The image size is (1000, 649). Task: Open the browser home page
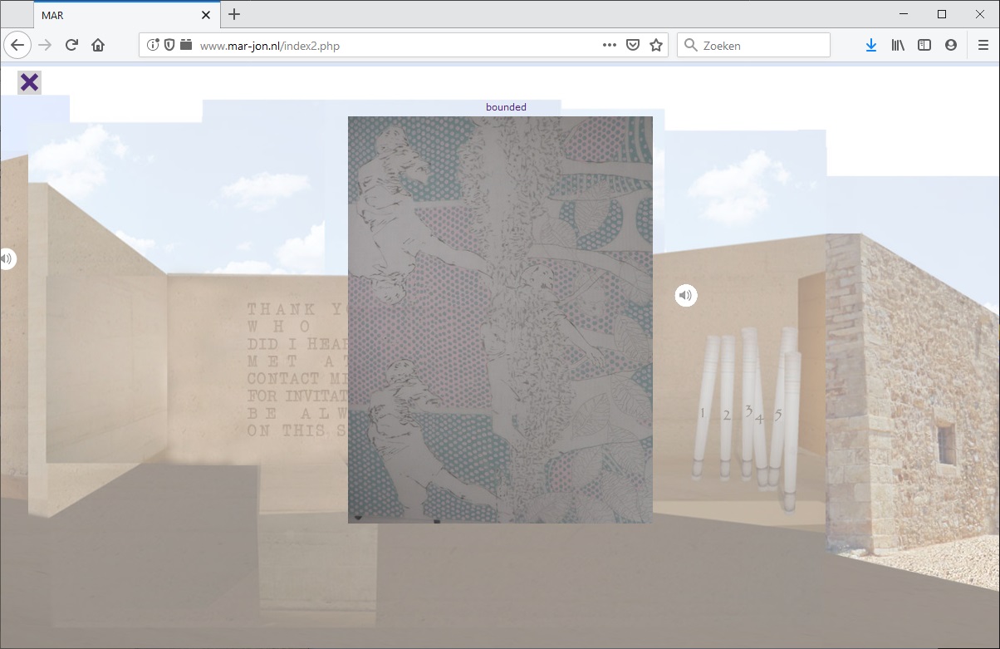(x=98, y=46)
